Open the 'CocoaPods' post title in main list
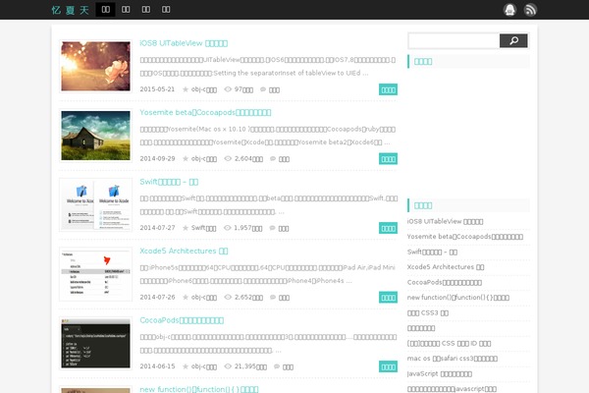This screenshot has width=589, height=393. [x=182, y=320]
